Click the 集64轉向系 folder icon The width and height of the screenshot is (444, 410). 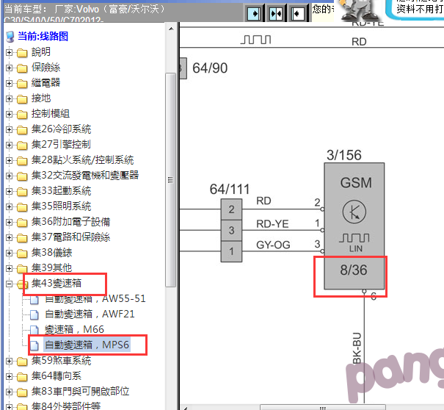[x=22, y=376]
